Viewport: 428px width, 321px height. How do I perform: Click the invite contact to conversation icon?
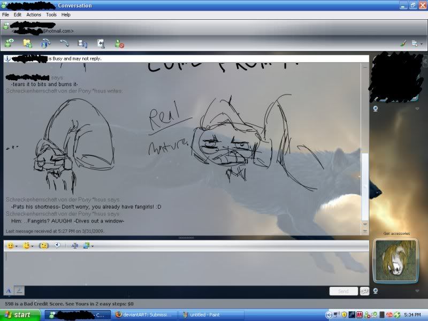tap(9, 43)
